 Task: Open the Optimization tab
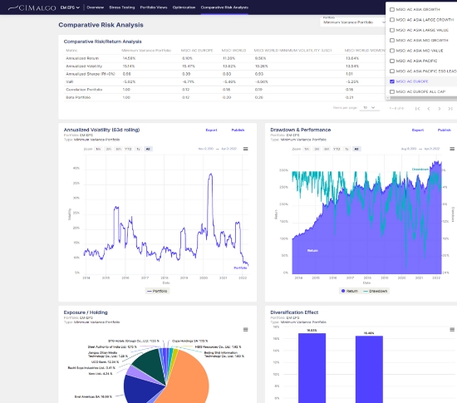click(x=184, y=7)
